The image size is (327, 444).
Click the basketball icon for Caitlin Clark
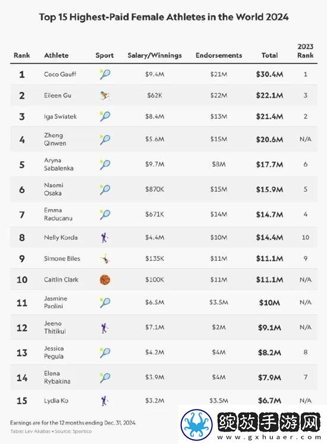(x=105, y=280)
